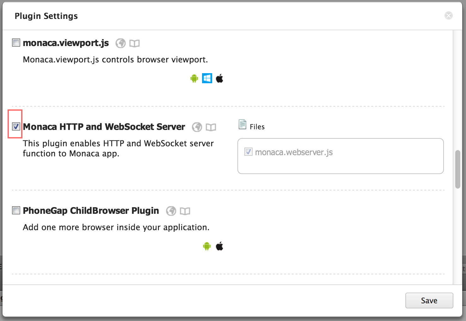Image resolution: width=466 pixels, height=321 pixels.
Task: Click the Monaca HTTP and WebSocket Server globe icon
Action: point(197,127)
